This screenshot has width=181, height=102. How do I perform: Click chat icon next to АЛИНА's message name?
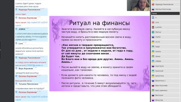point(16,29)
